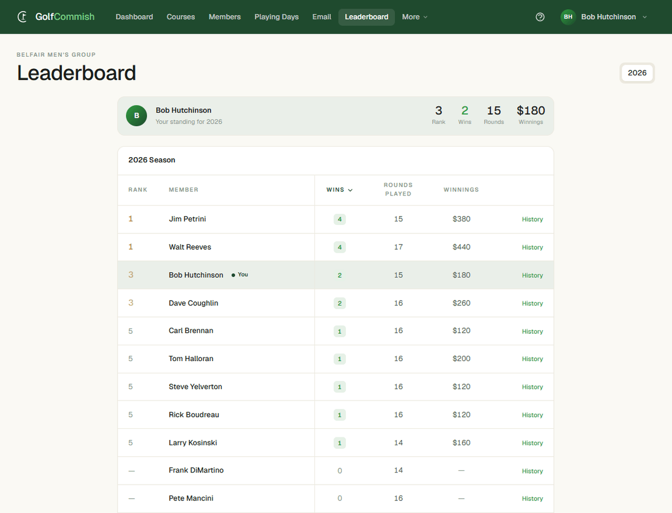
Task: Click the 3 Rank summary stat
Action: [x=438, y=115]
